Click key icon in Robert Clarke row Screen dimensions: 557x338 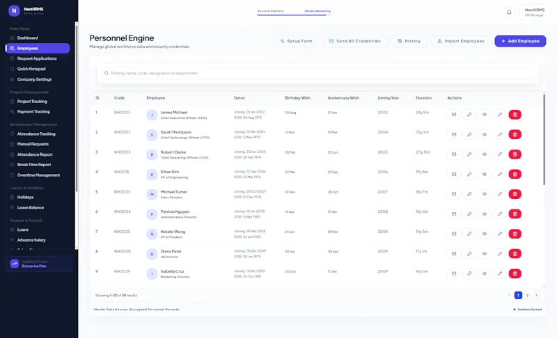click(x=469, y=154)
